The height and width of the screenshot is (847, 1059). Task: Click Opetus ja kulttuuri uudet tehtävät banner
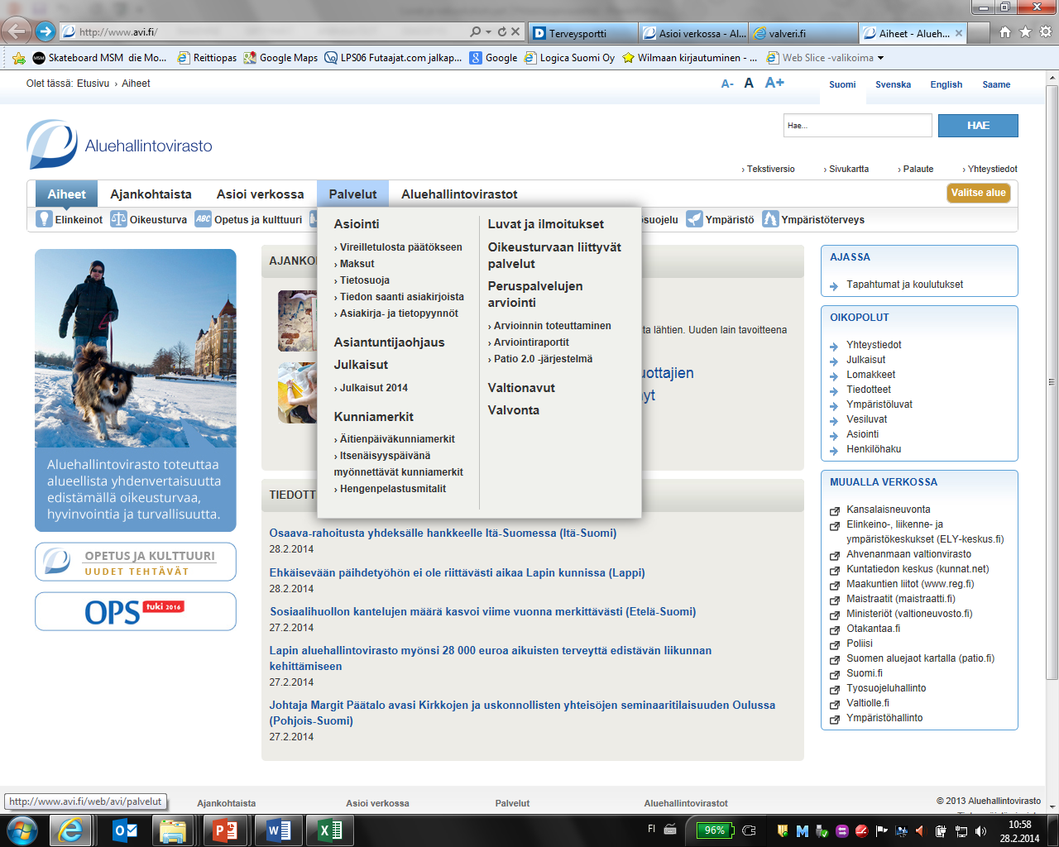[x=136, y=562]
